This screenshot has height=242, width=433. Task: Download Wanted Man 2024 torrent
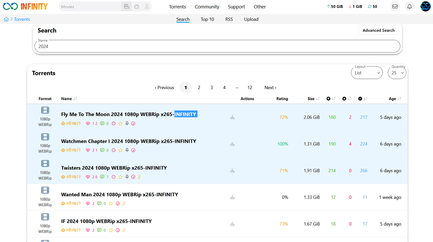pos(232,197)
